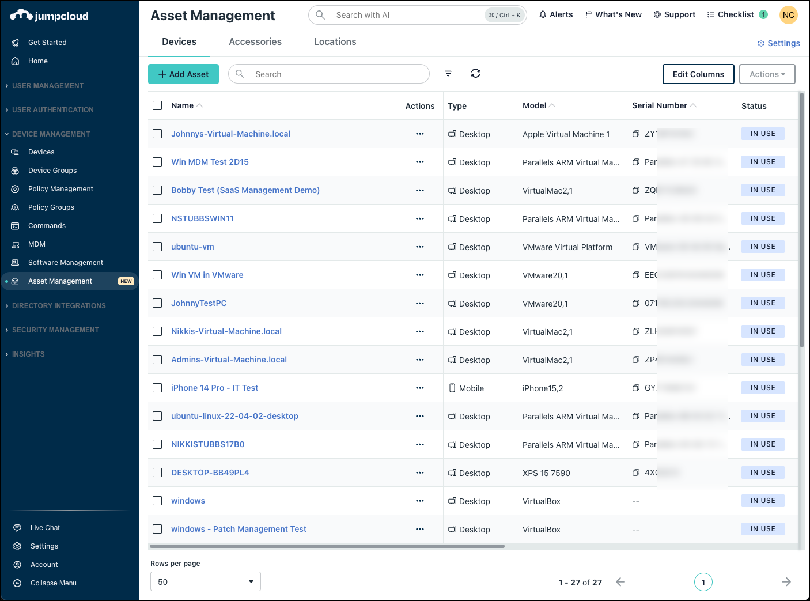Open actions menu for ubuntu-vm row
This screenshot has height=601, width=810.
(420, 247)
